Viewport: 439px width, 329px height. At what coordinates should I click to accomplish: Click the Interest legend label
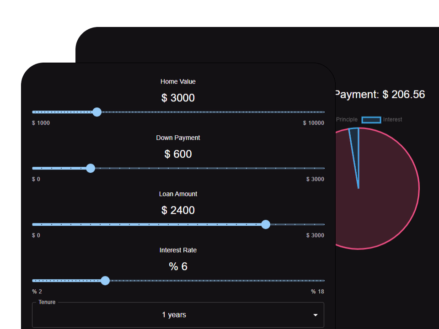coord(392,119)
